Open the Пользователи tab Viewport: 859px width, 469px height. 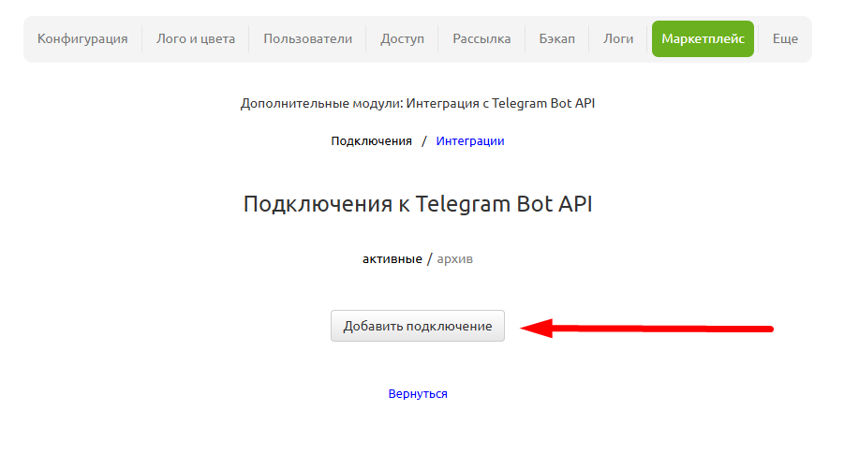[x=308, y=39]
